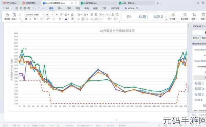Align text left
206x127 pixels.
point(78,19)
